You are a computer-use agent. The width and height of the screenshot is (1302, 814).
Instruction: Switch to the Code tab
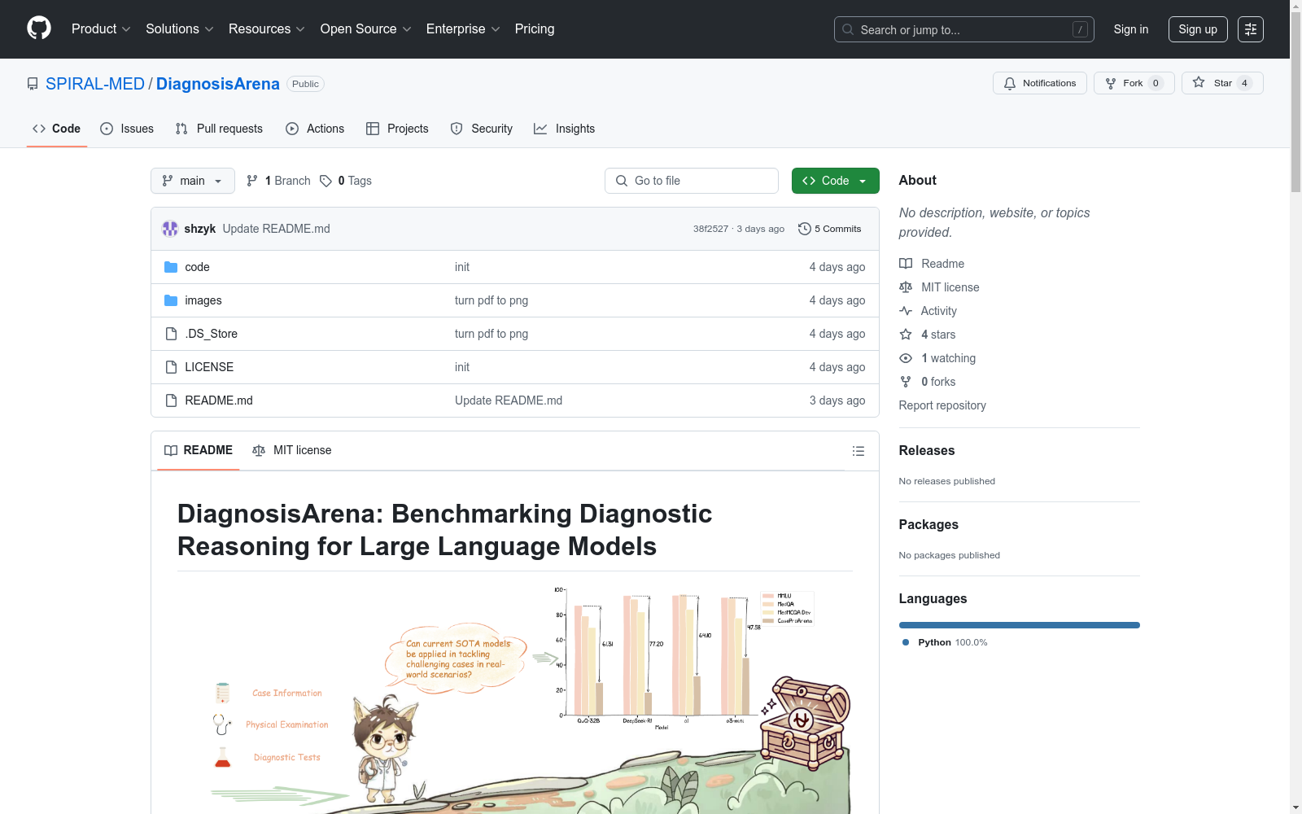(56, 129)
